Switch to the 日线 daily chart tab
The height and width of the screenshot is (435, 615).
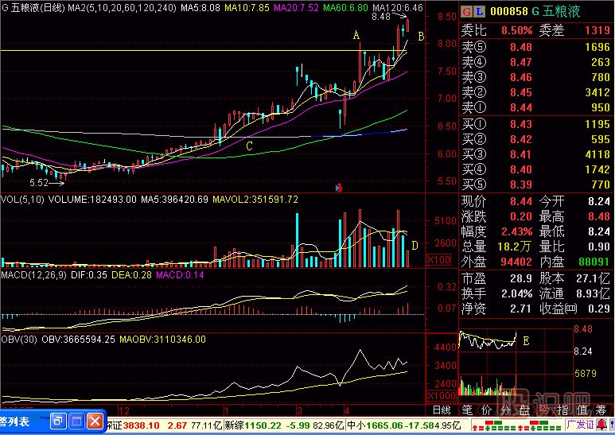click(441, 410)
